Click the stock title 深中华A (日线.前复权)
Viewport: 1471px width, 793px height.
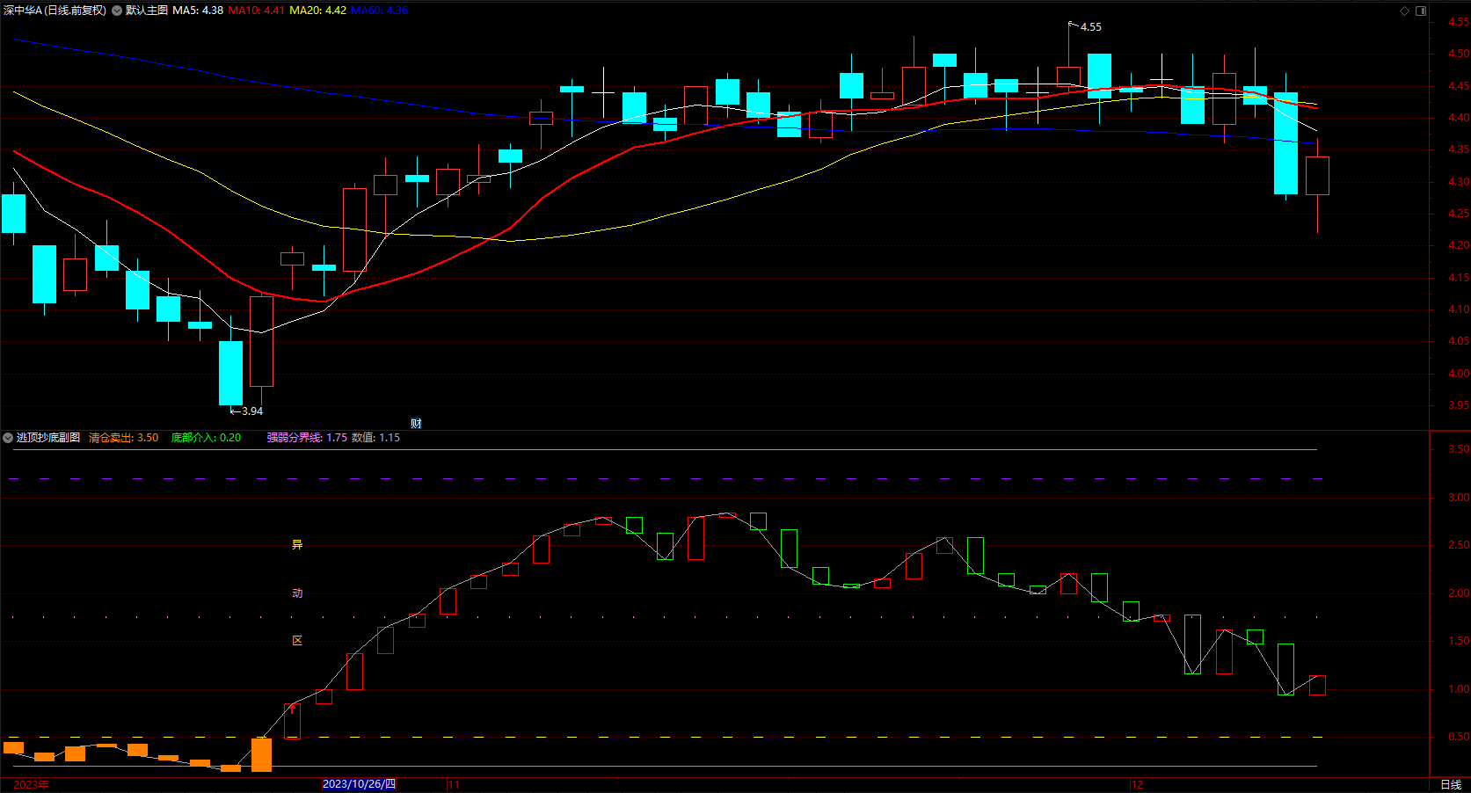[55, 11]
